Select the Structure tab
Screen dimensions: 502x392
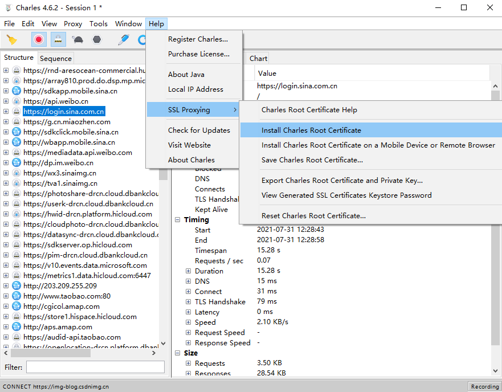(19, 58)
